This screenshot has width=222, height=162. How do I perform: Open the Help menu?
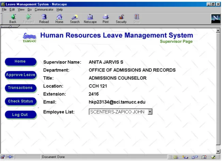point(60,10)
